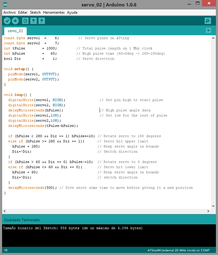Open a sketch with the up-arrow icon
Image resolution: width=218 pixels, height=255 pixels.
[33, 21]
